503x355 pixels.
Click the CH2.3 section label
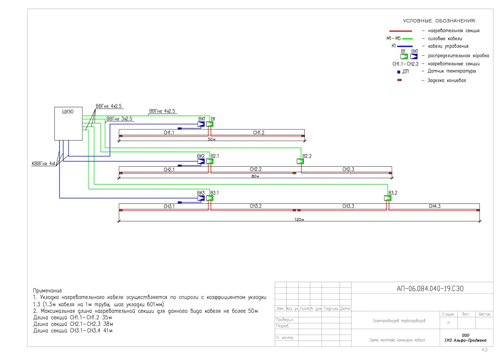tap(348, 169)
